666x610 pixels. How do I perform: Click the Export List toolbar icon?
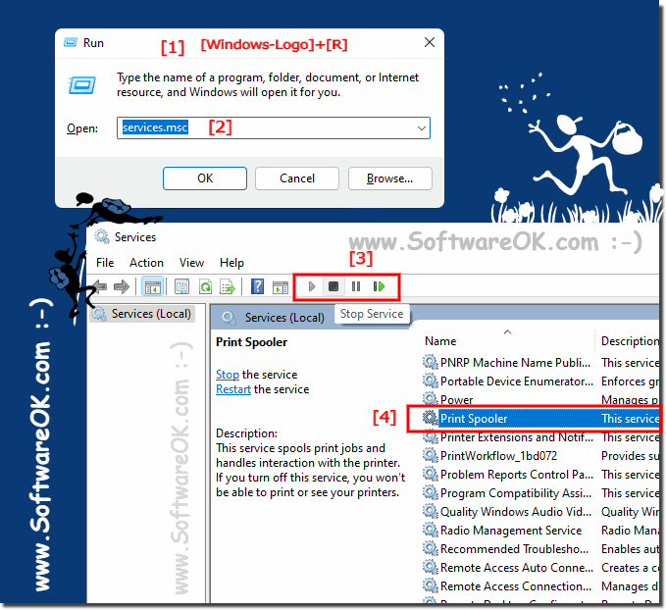228,286
